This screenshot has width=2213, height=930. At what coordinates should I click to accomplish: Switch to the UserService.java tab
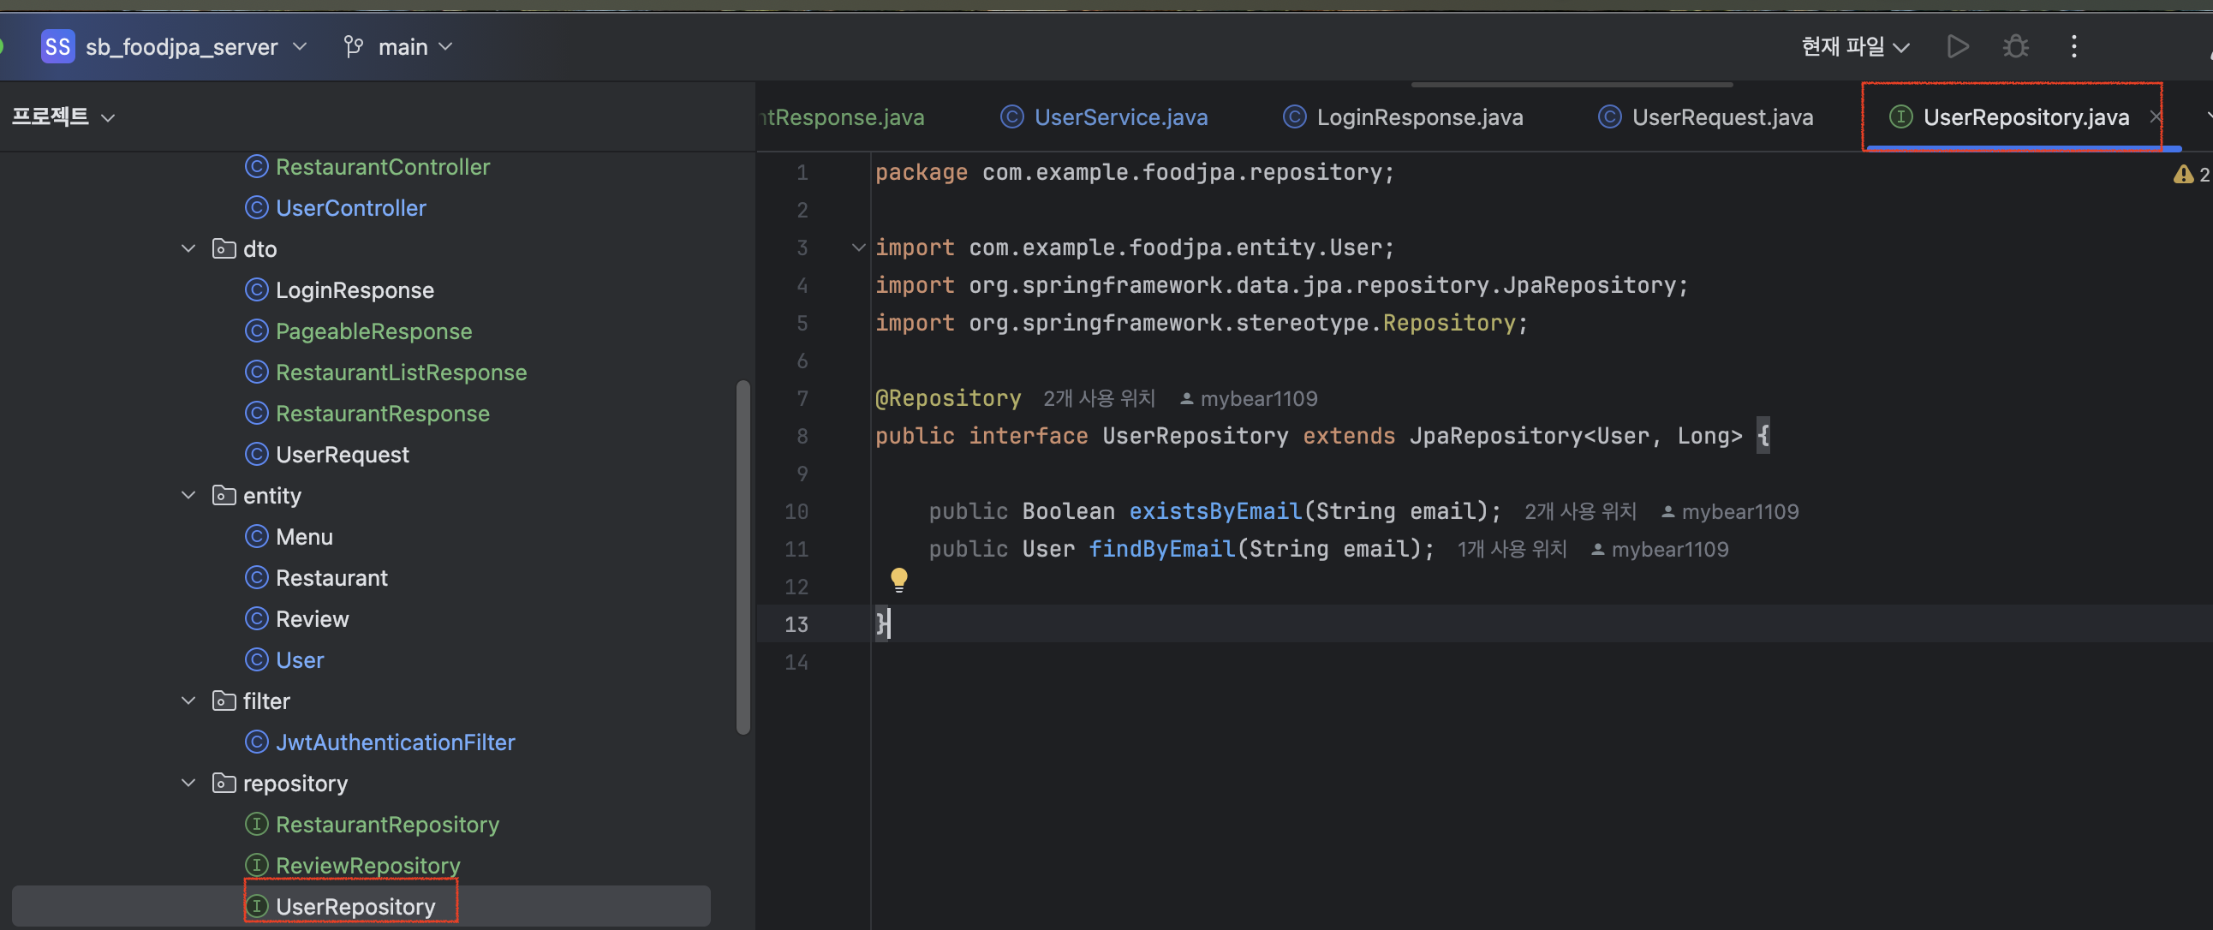(x=1119, y=116)
